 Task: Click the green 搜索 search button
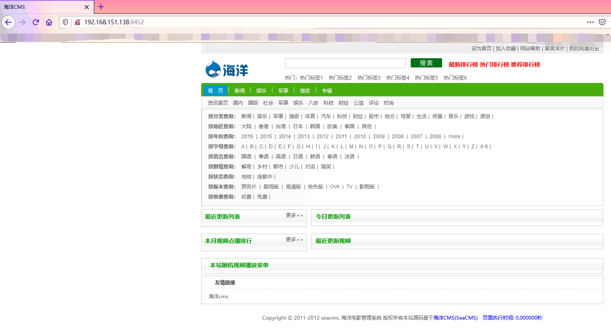point(426,63)
